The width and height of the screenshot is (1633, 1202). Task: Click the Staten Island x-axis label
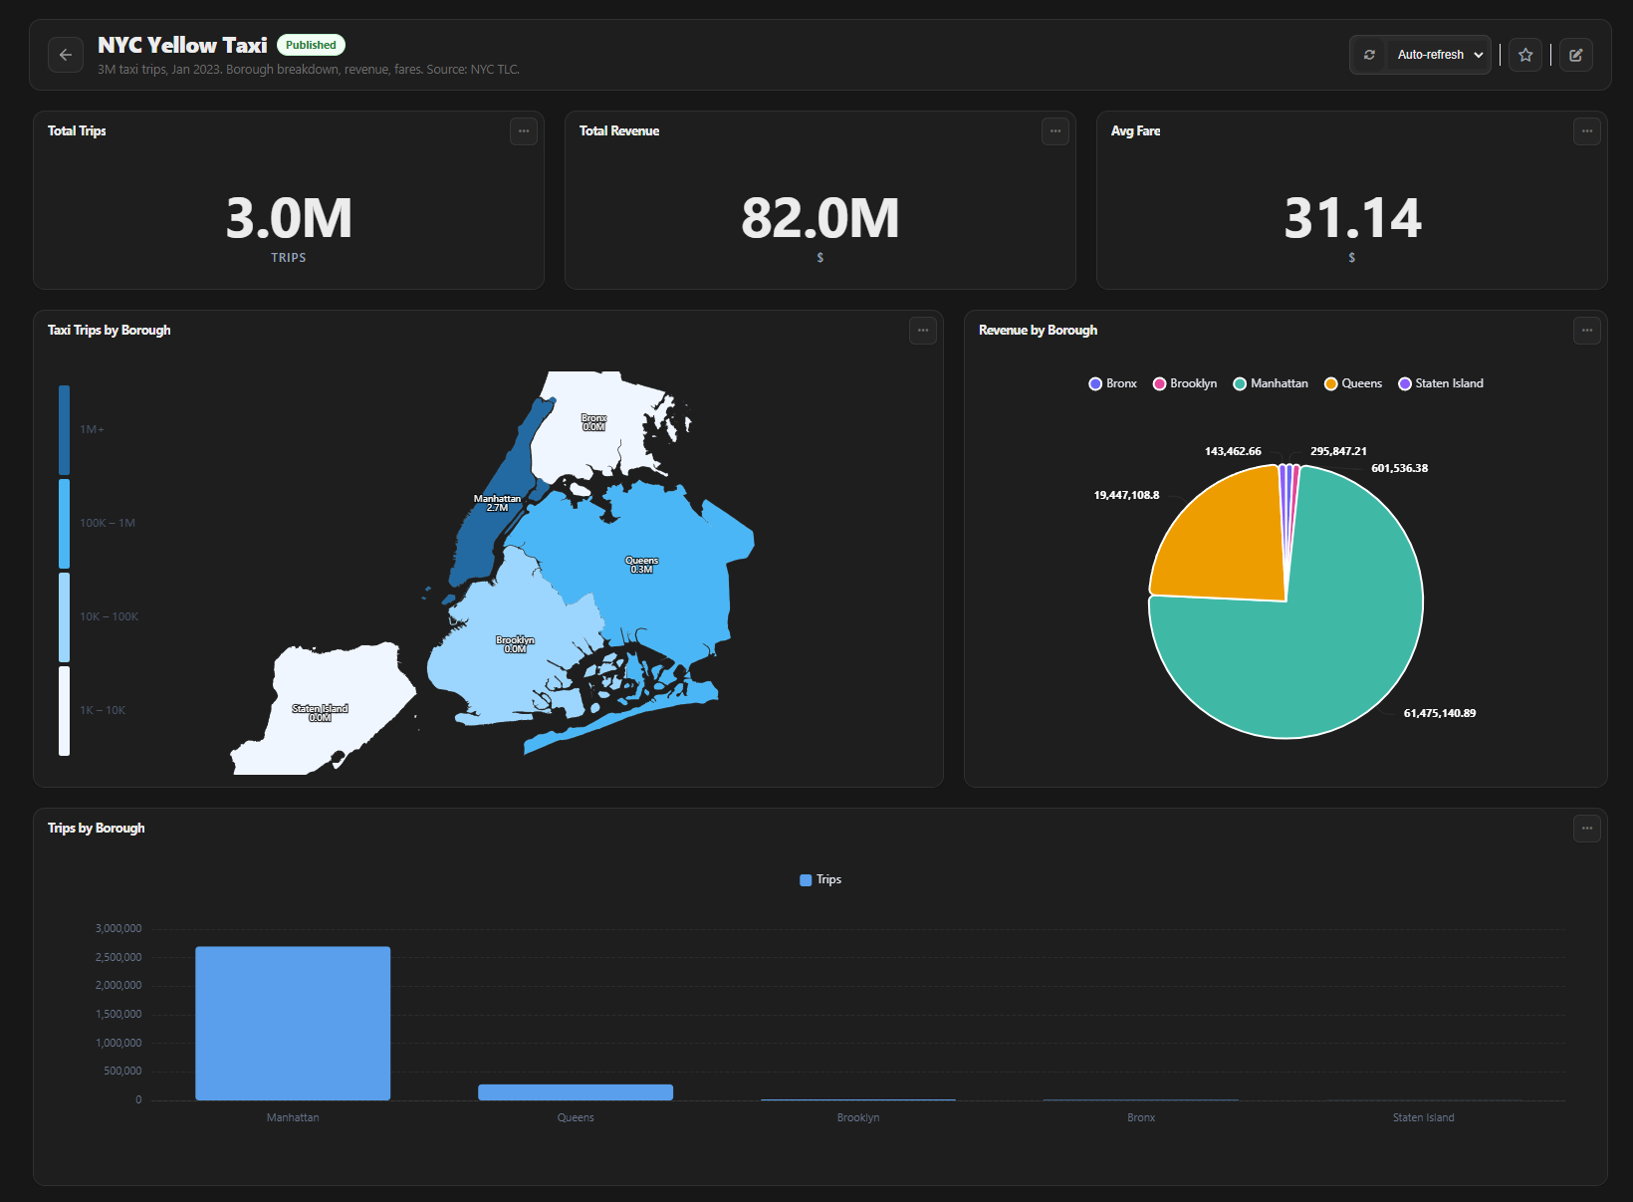tap(1424, 1117)
